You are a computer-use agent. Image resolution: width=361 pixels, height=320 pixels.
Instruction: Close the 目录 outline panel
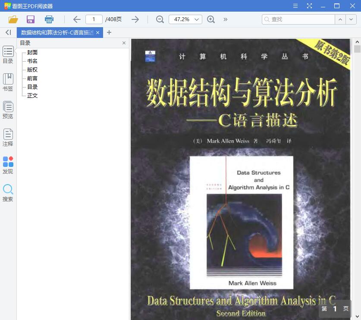(x=124, y=43)
